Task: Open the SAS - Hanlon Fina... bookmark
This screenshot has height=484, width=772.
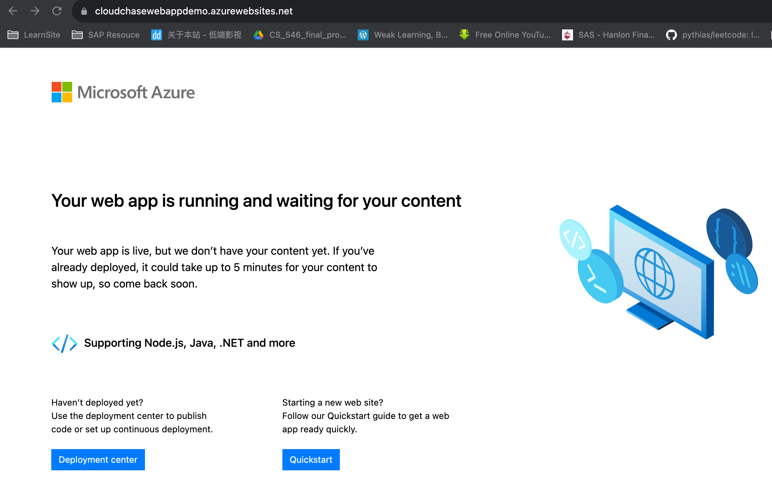Action: tap(608, 35)
